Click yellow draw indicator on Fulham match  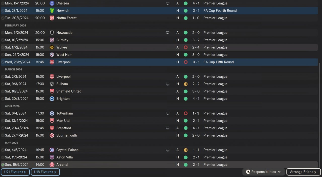click(x=186, y=84)
